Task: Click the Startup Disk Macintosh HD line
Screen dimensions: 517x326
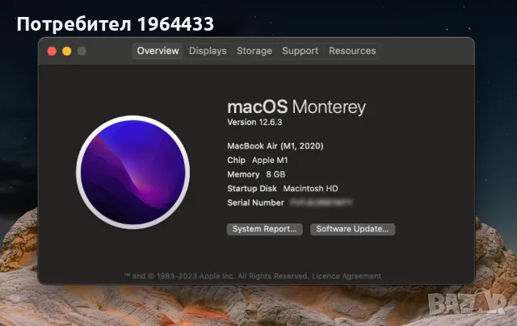Action: coord(283,189)
